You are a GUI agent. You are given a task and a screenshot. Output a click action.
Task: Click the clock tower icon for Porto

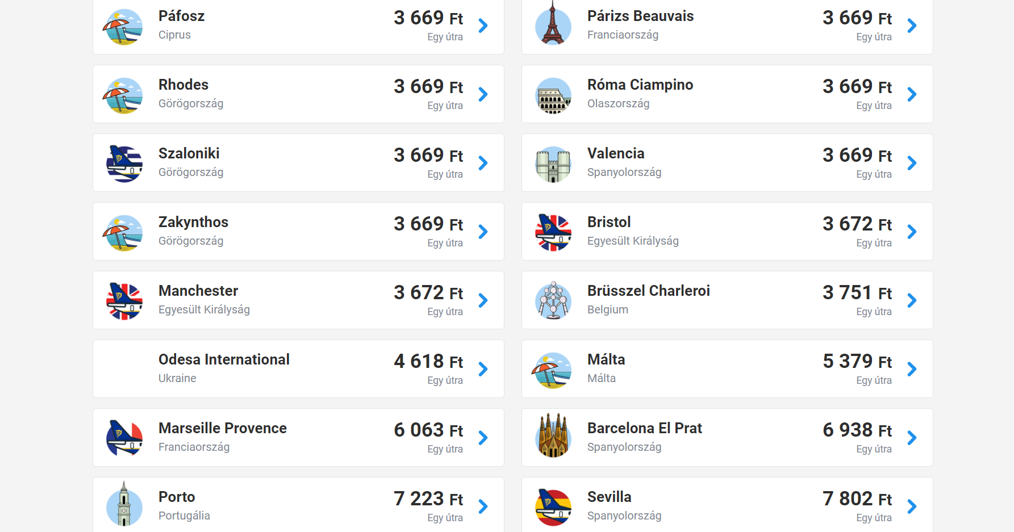[x=124, y=505]
